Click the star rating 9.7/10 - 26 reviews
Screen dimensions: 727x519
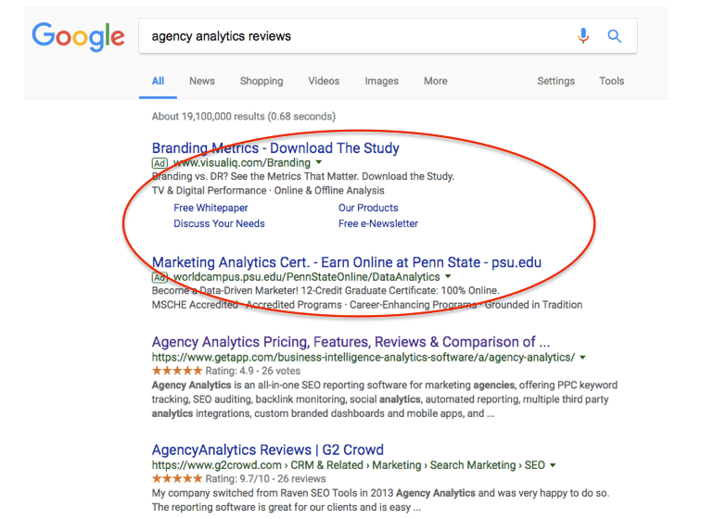coord(239,478)
